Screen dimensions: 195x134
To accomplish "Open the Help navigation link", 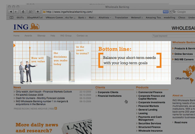I will 53,36.
